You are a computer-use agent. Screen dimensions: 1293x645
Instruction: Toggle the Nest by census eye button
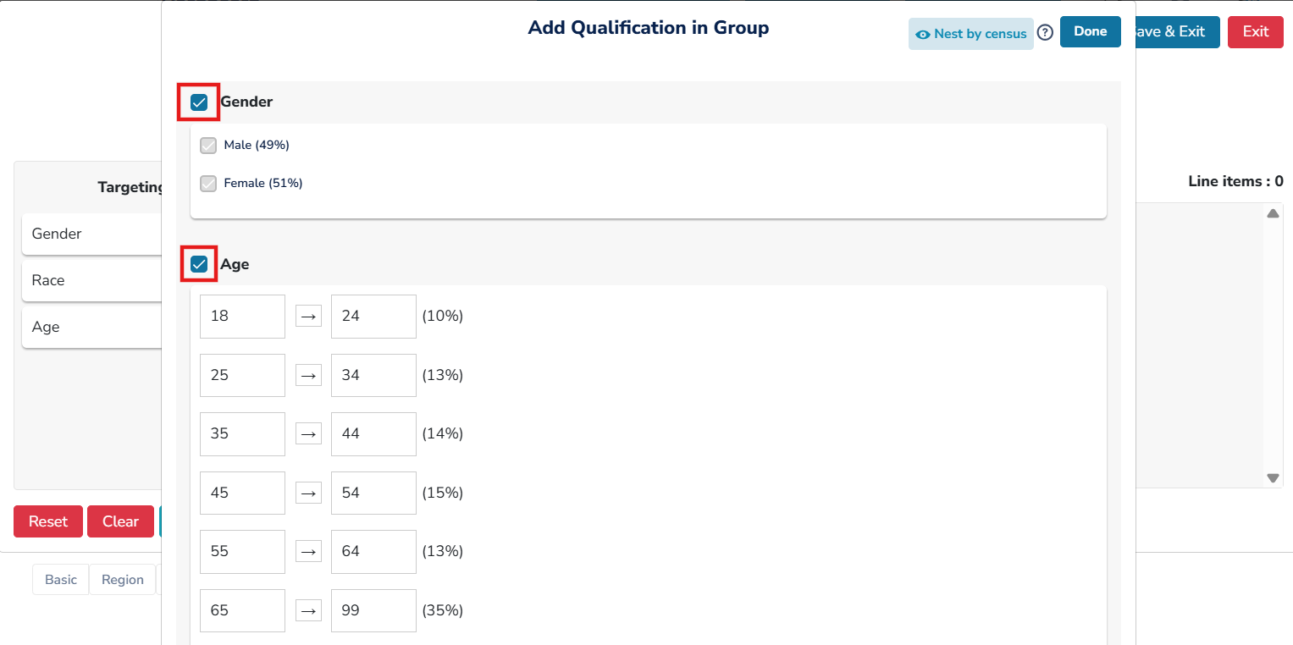pyautogui.click(x=970, y=34)
